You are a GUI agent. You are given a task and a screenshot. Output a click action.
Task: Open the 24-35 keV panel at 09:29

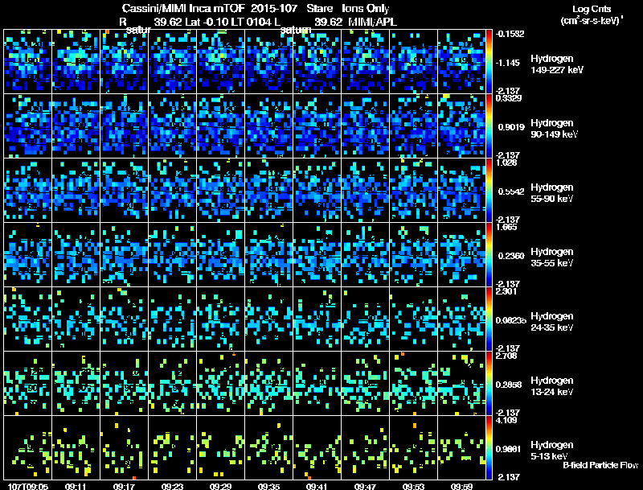click(x=220, y=319)
